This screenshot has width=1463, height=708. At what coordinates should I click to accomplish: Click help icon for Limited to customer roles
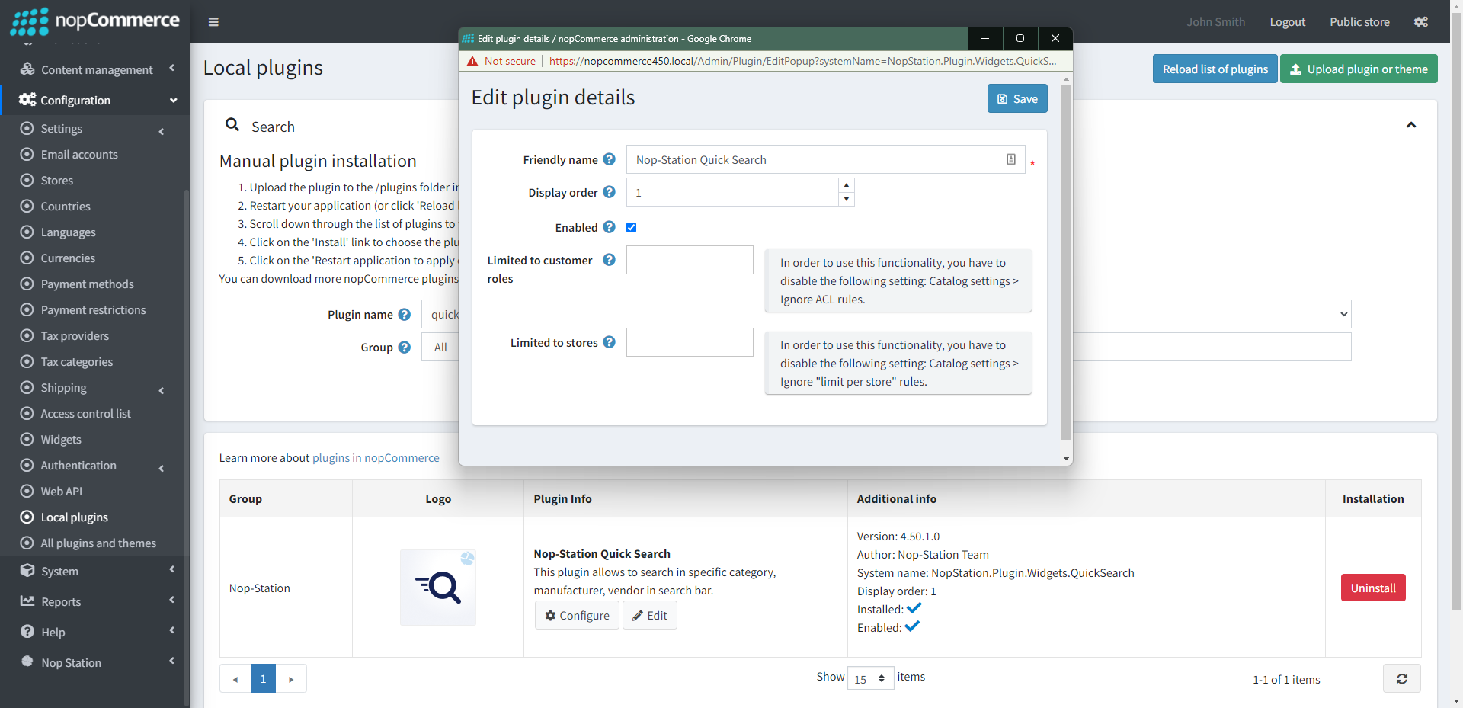click(x=609, y=260)
